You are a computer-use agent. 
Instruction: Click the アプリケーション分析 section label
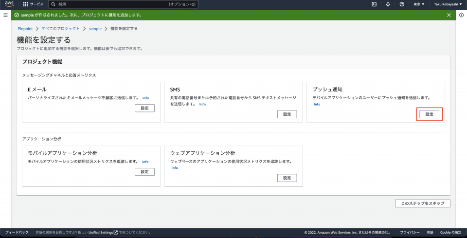(x=42, y=139)
